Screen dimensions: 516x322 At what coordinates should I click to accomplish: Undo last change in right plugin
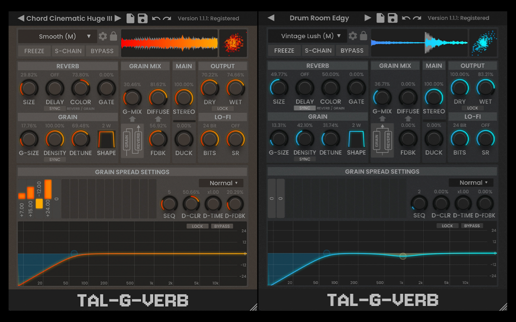click(x=406, y=18)
